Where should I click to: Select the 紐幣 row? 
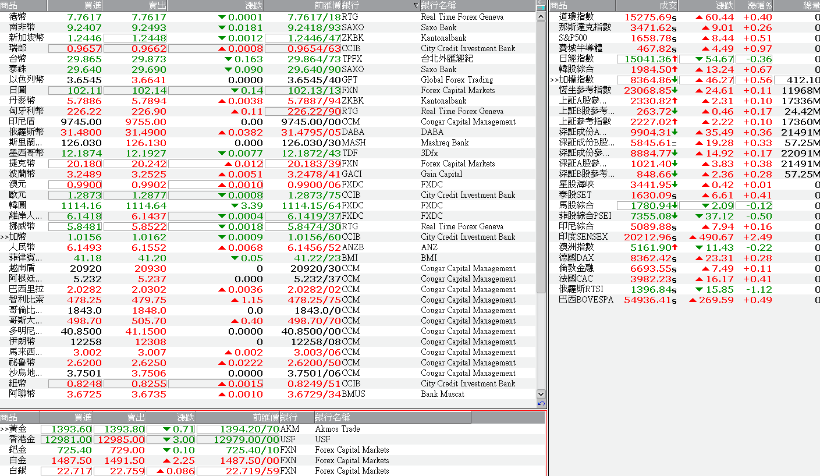coord(268,383)
